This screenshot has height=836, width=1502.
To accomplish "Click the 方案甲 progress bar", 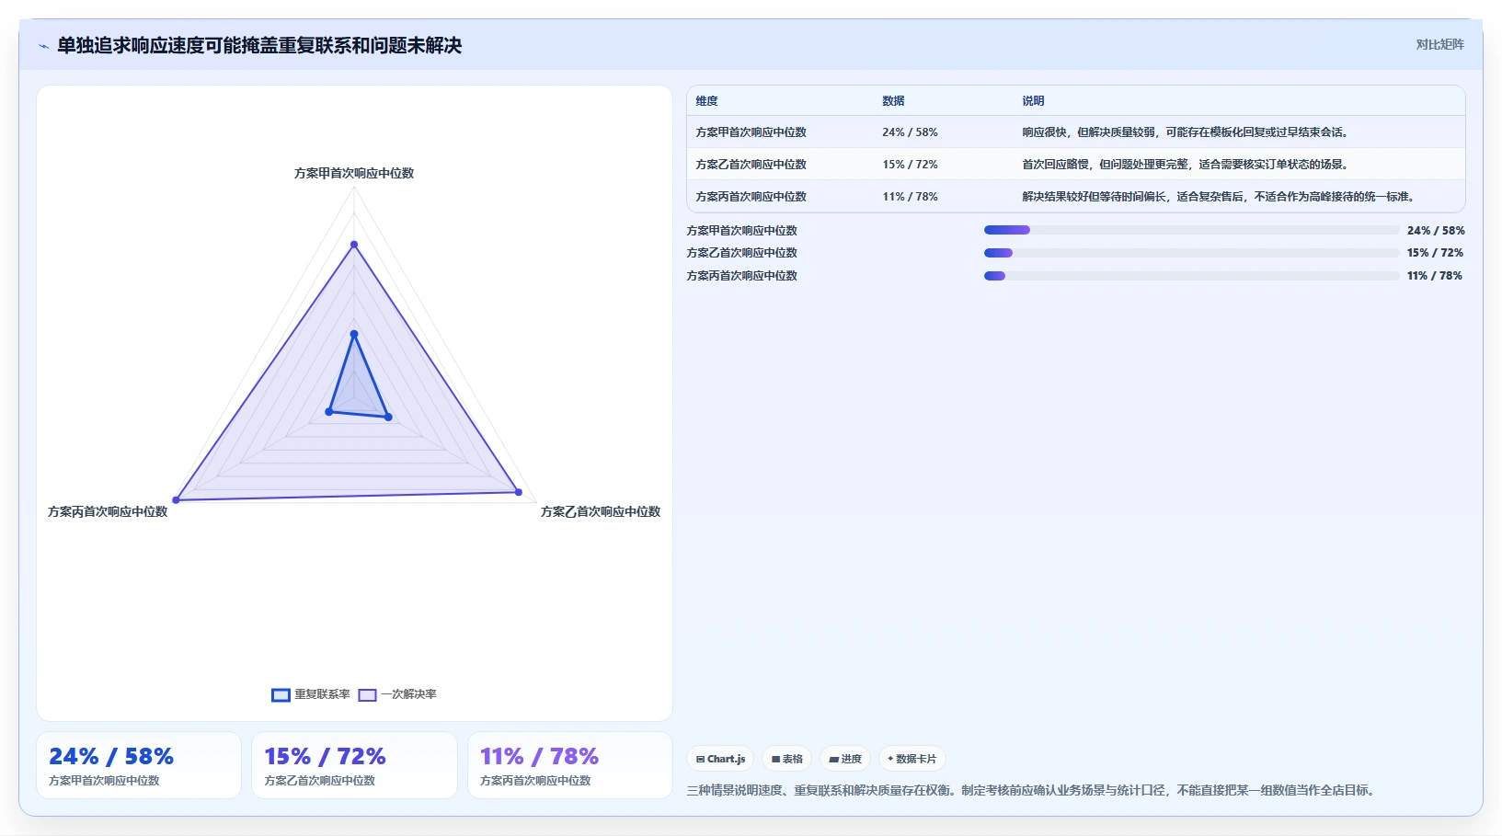I will [1191, 230].
